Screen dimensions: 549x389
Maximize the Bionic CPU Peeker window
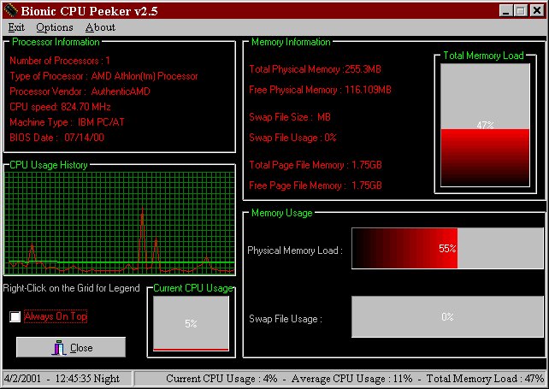521,11
